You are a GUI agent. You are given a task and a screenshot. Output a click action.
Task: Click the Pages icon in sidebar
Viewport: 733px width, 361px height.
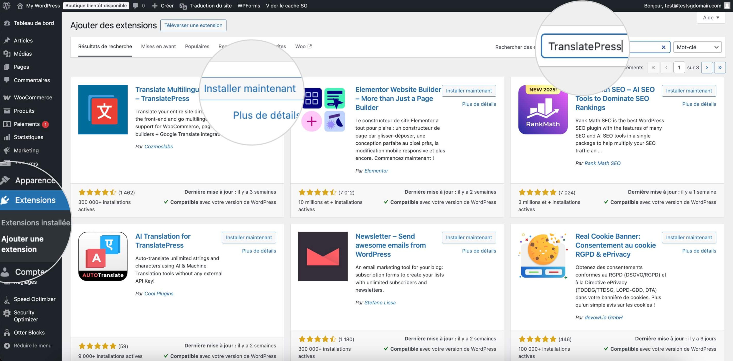[x=7, y=67]
